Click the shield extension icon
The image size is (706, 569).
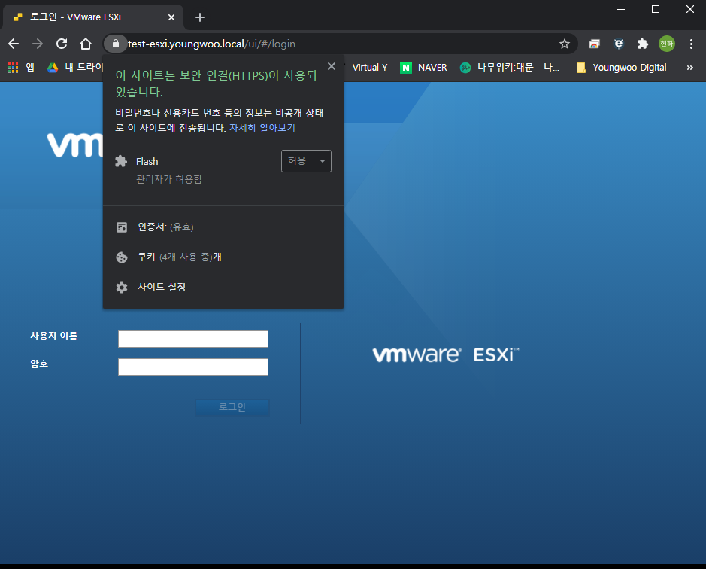[619, 44]
